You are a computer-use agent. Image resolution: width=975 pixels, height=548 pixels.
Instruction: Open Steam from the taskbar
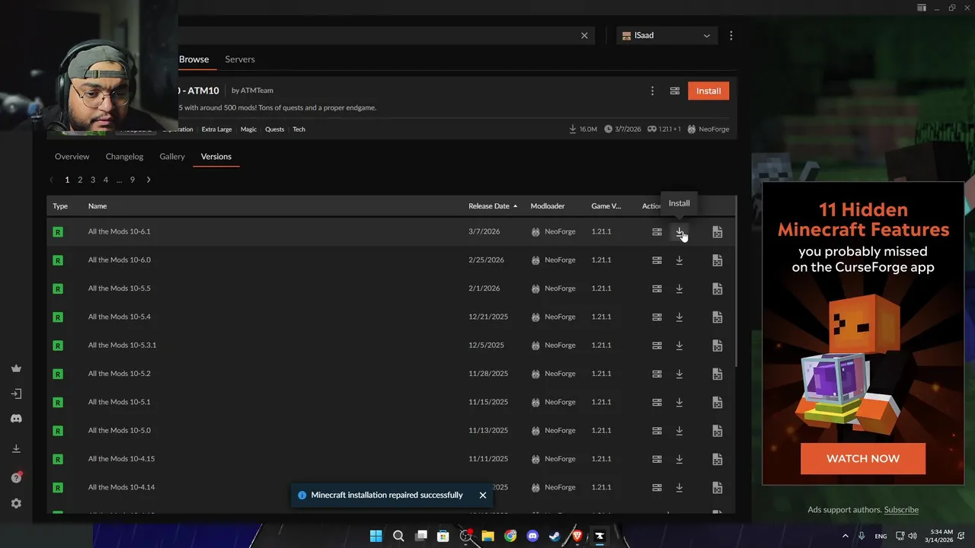555,536
